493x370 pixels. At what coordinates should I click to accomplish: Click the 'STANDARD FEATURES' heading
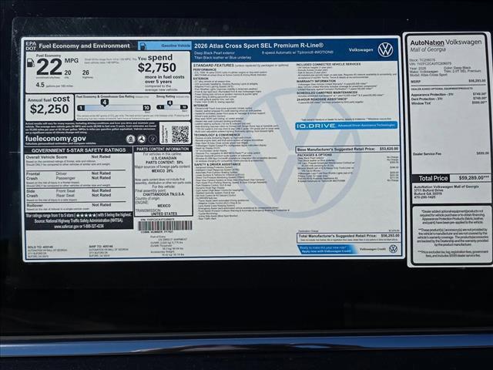213,65
